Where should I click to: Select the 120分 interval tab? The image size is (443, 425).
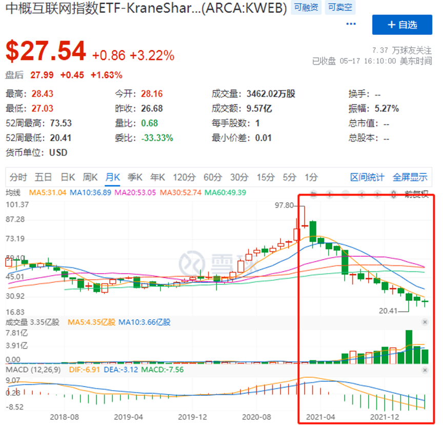(184, 177)
